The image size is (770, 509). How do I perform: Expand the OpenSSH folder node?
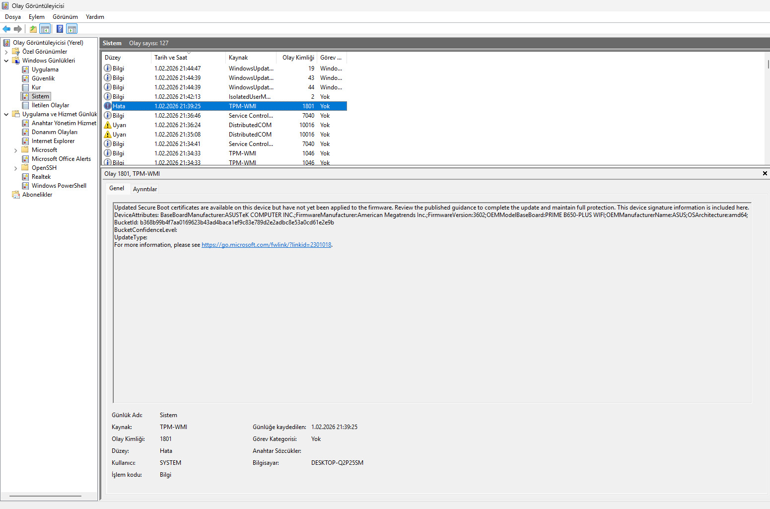tap(15, 168)
